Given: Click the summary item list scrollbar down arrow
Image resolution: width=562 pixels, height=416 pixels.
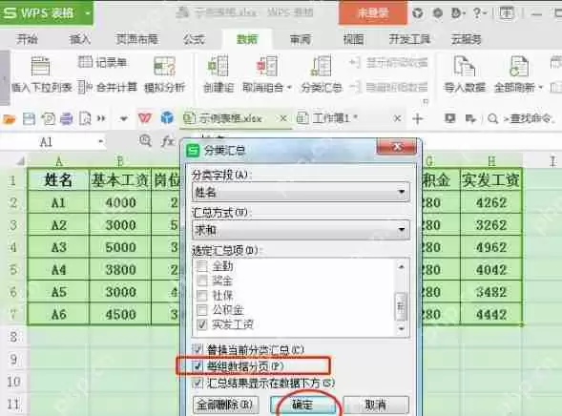Looking at the screenshot, I should point(401,328).
